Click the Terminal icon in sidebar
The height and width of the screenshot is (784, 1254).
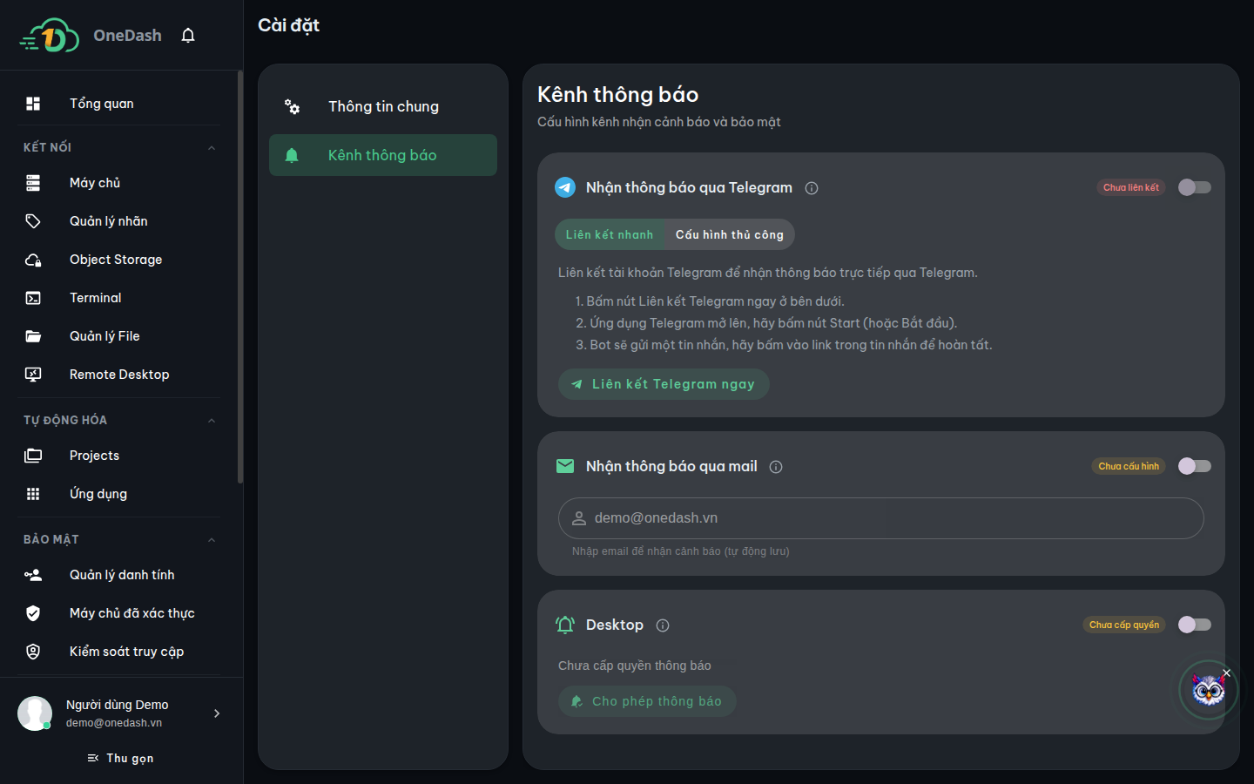[x=33, y=298]
